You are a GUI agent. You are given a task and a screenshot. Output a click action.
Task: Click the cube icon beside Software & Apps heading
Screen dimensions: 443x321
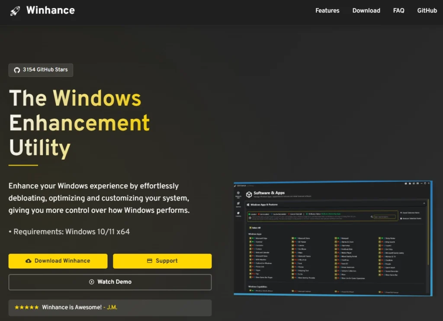(249, 195)
